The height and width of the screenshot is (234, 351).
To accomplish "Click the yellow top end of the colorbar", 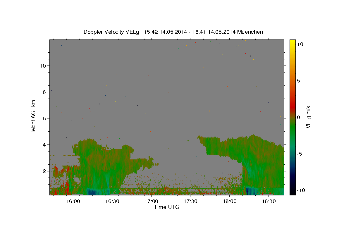I will (x=292, y=42).
